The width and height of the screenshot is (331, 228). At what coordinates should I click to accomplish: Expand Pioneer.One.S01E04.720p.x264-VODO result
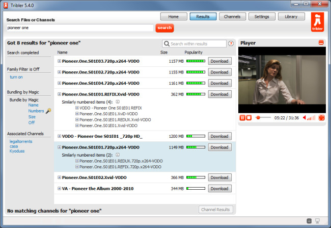tap(59, 83)
